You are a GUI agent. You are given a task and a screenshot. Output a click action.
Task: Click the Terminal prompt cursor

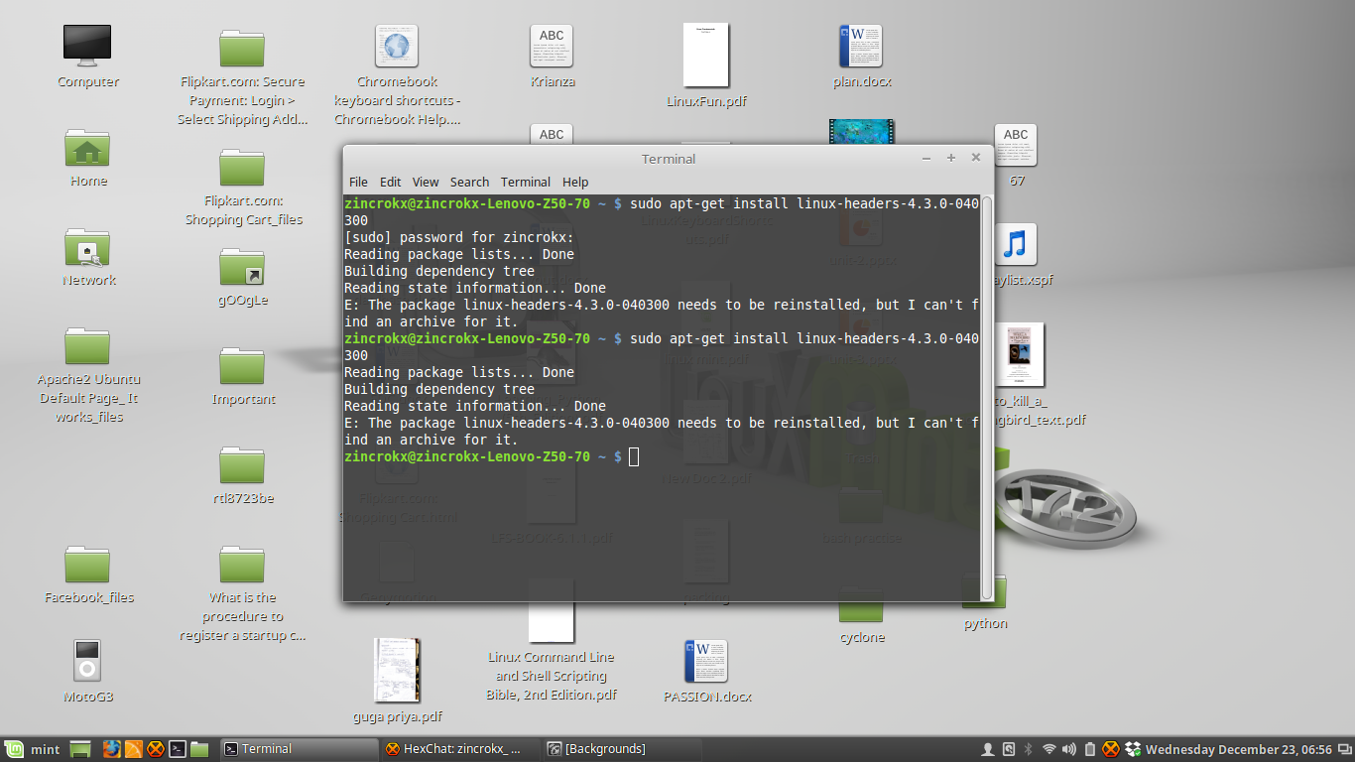pos(634,456)
